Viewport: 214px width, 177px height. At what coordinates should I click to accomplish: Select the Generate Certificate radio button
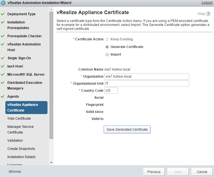pos(107,47)
